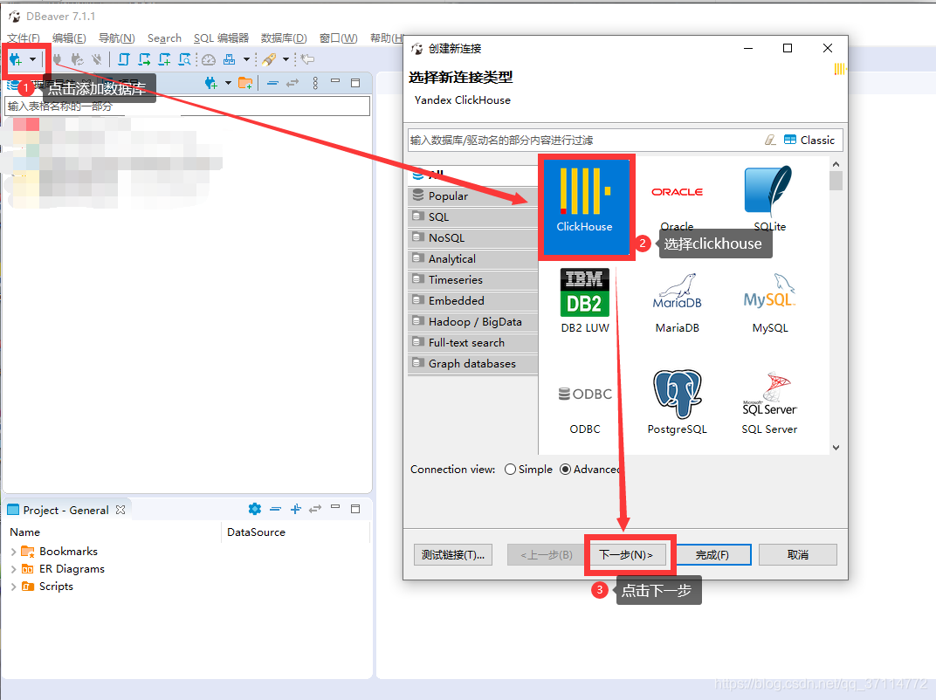
Task: Choose the PostgreSQL database tile
Action: pos(677,402)
